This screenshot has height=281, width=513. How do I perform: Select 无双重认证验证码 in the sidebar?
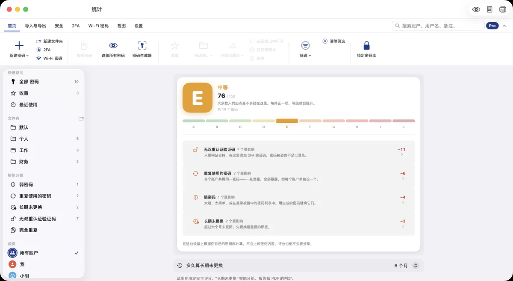pyautogui.click(x=44, y=219)
